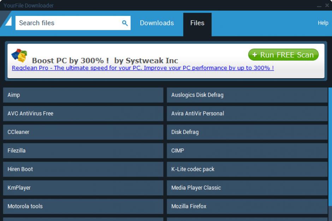Choose Media Player Classic entry

coord(247,188)
